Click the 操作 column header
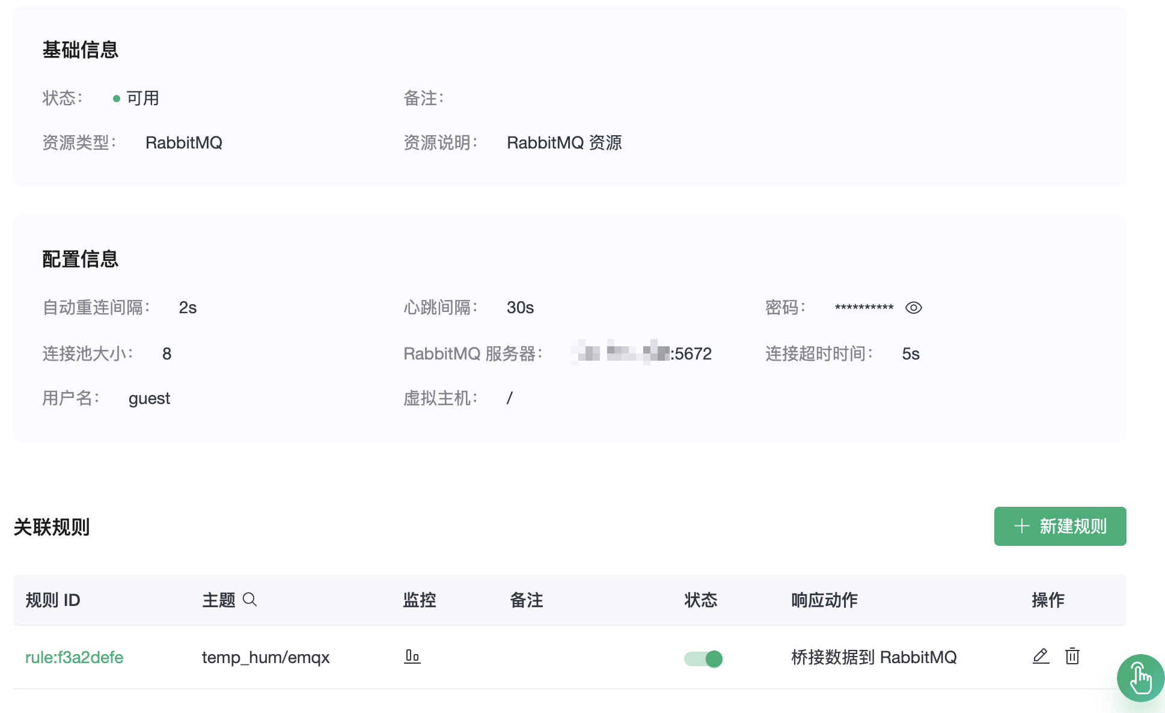 tap(1047, 600)
